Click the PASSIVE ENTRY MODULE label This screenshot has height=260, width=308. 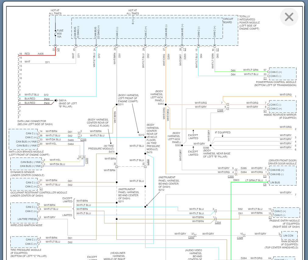click(x=285, y=221)
